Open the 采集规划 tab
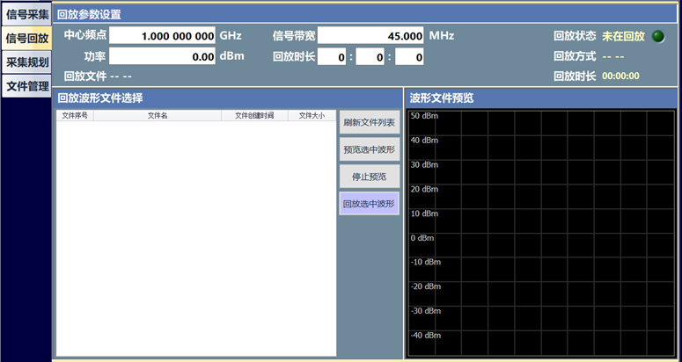This screenshot has height=362, width=682. [x=26, y=62]
